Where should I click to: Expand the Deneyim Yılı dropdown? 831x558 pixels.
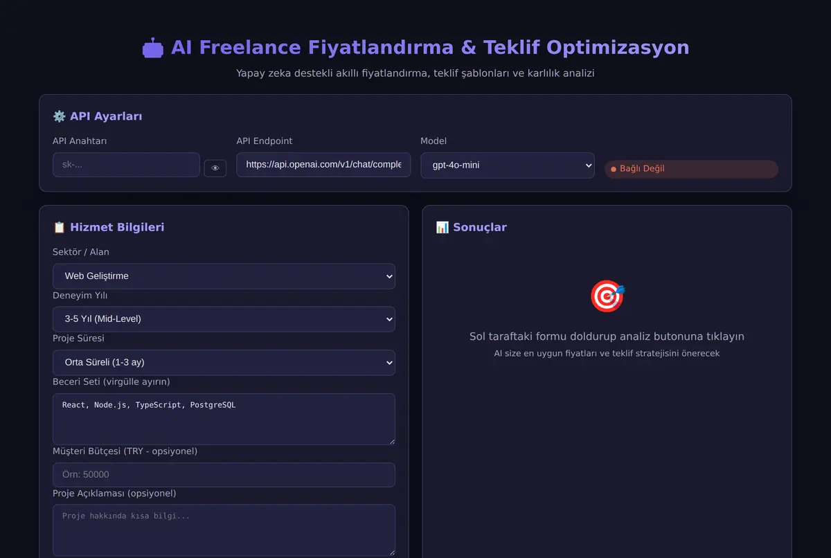pyautogui.click(x=224, y=319)
